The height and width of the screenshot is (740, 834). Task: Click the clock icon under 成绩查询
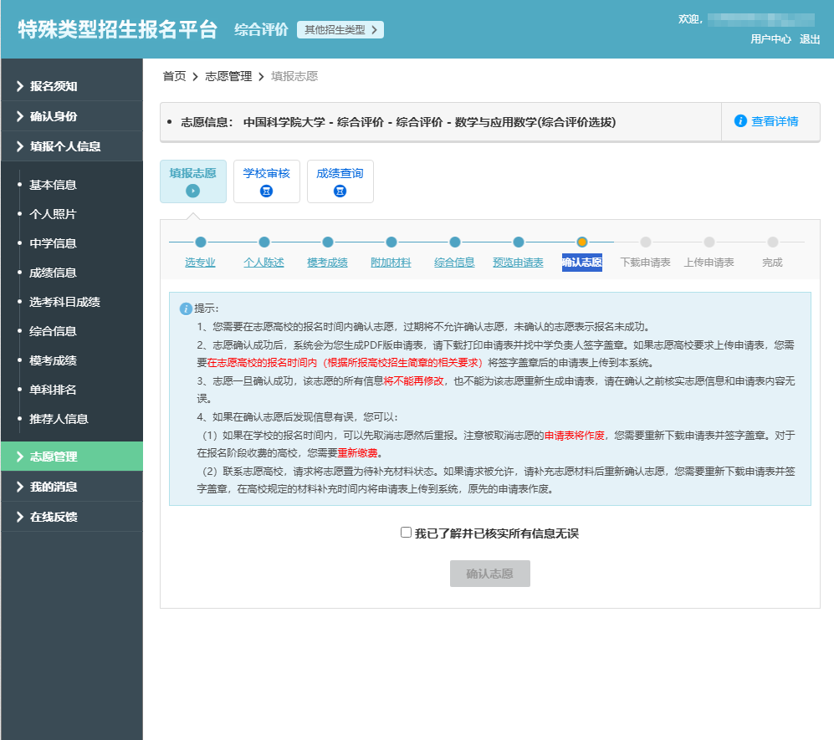pyautogui.click(x=340, y=191)
